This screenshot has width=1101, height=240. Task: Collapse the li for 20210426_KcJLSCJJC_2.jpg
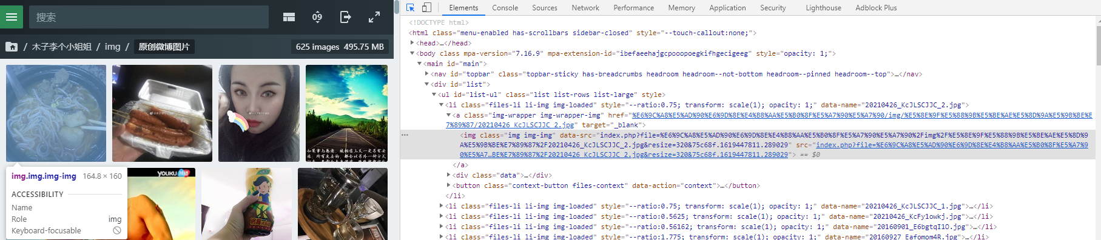[x=441, y=105]
